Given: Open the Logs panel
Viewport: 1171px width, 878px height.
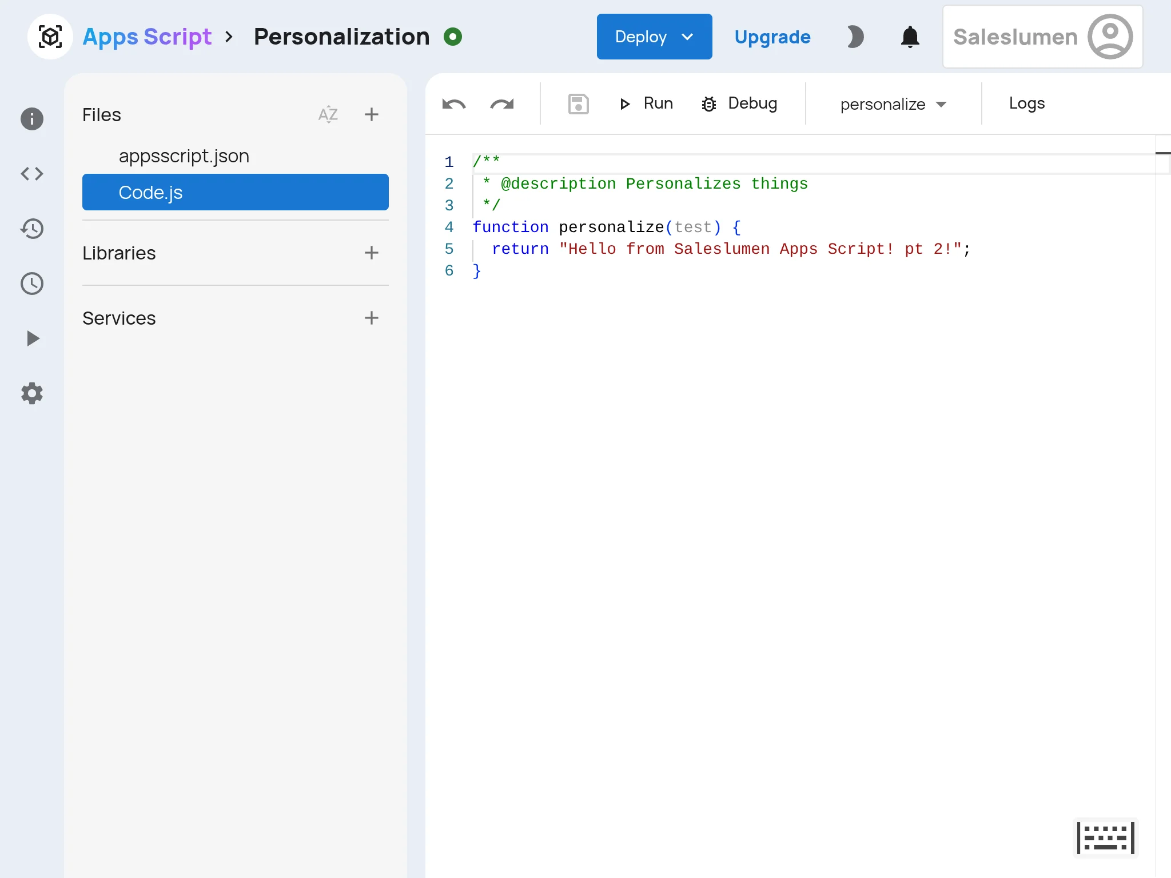Looking at the screenshot, I should [x=1027, y=103].
